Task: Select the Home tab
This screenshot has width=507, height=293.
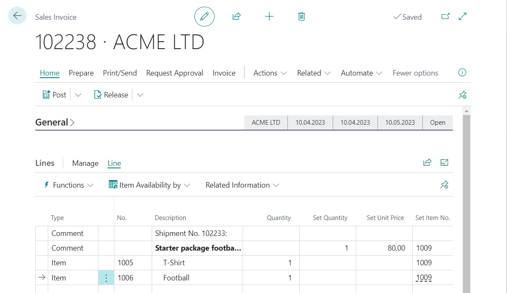Action: (x=49, y=73)
